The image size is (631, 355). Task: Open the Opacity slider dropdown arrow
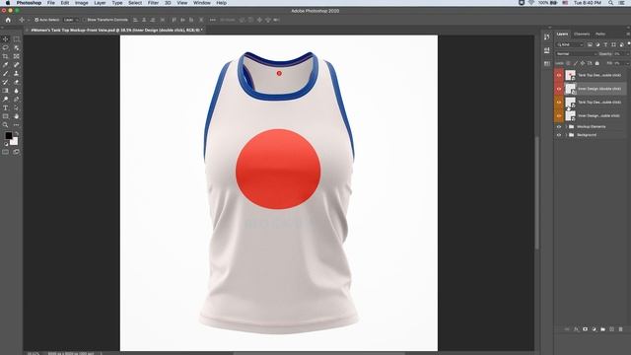click(627, 54)
